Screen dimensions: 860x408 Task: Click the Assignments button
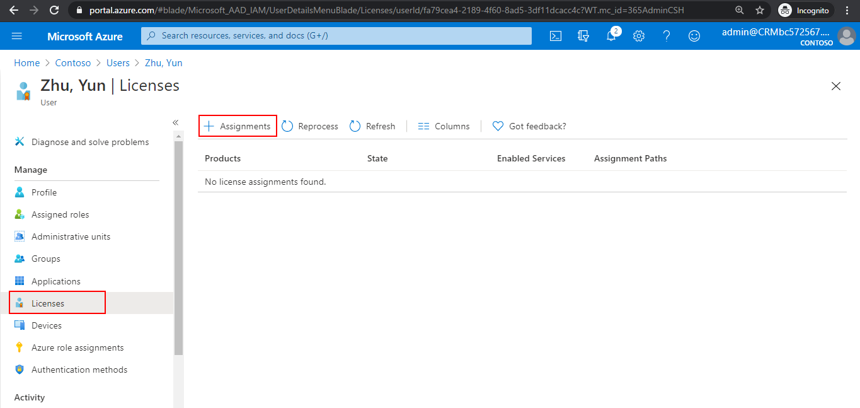(238, 125)
